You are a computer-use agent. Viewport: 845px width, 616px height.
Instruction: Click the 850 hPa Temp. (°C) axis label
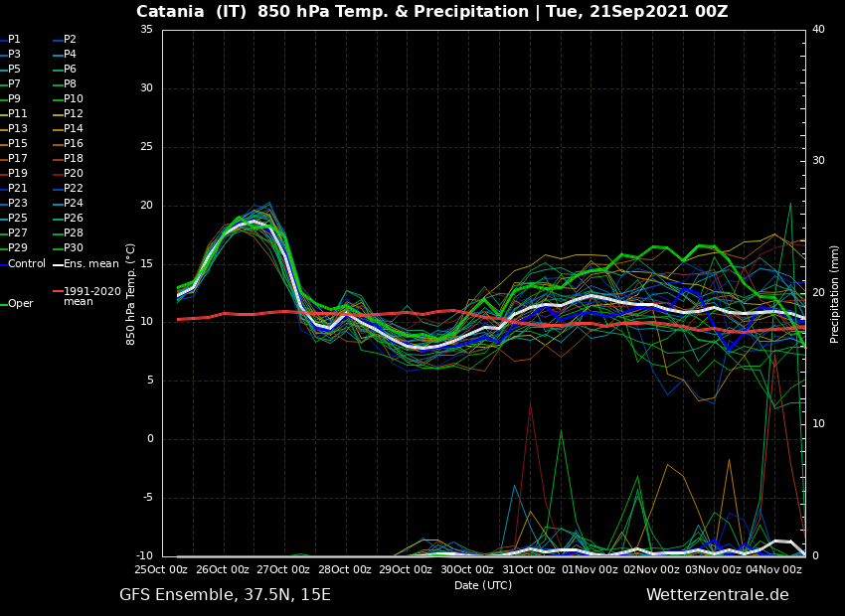click(131, 294)
